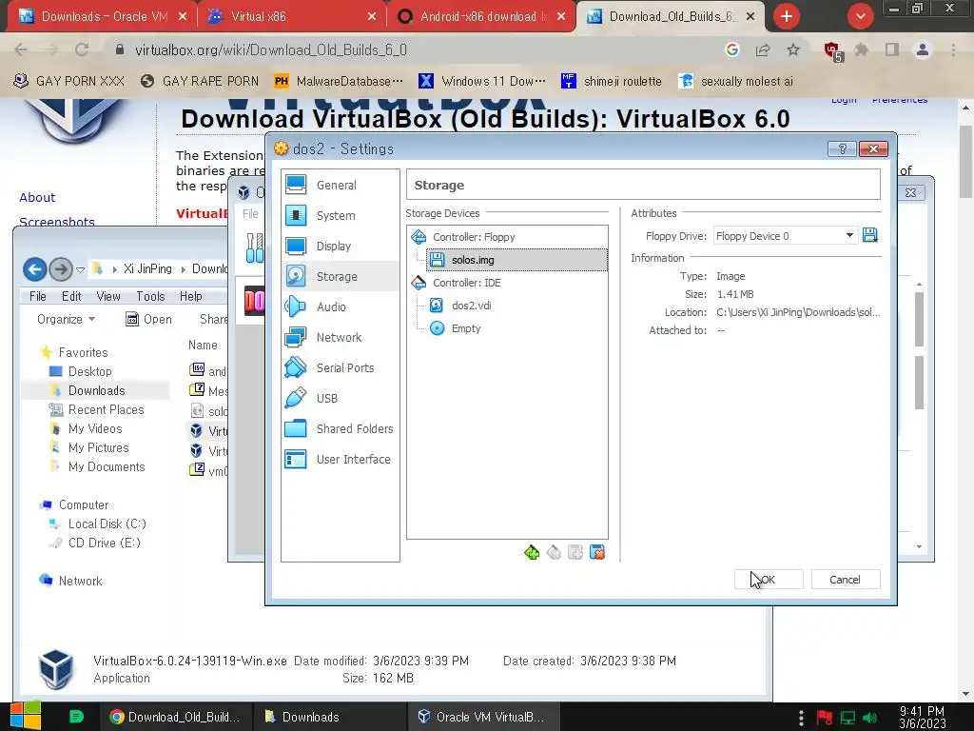Open General settings category
The height and width of the screenshot is (731, 974).
(x=340, y=185)
